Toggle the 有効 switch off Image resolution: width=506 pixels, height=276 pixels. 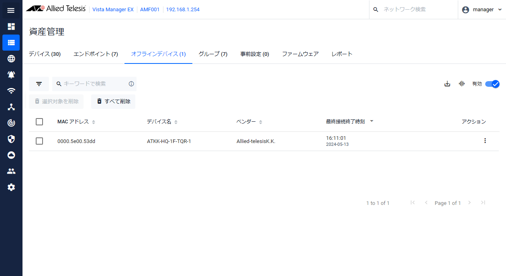click(492, 84)
